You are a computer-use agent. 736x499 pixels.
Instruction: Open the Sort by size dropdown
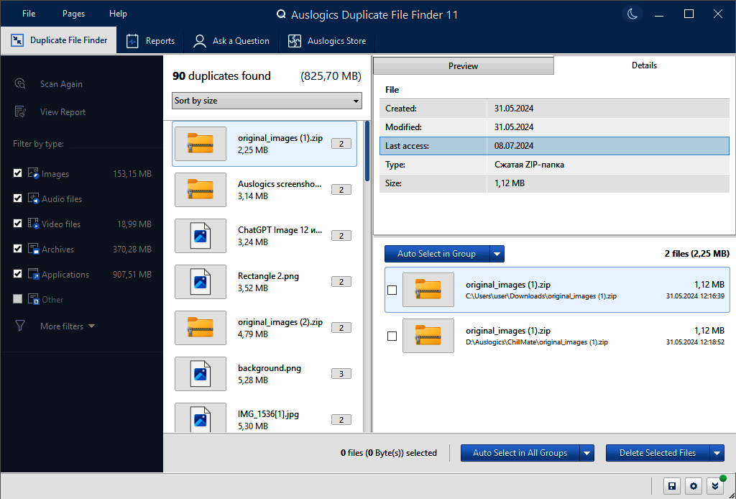tap(266, 101)
